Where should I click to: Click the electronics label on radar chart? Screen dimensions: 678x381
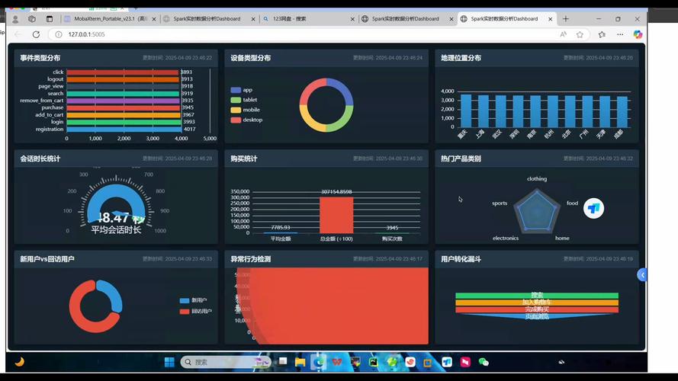tap(506, 238)
